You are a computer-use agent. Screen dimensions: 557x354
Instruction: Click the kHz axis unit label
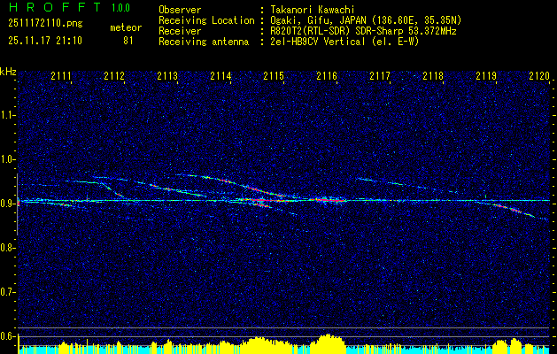pos(8,72)
